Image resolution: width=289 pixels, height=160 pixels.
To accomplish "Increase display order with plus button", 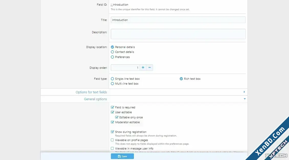I will tap(143, 67).
